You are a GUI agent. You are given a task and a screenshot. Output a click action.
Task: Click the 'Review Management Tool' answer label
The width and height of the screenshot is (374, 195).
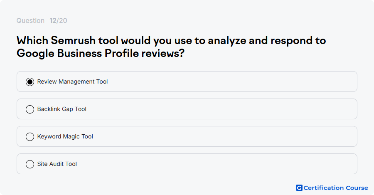(x=72, y=81)
